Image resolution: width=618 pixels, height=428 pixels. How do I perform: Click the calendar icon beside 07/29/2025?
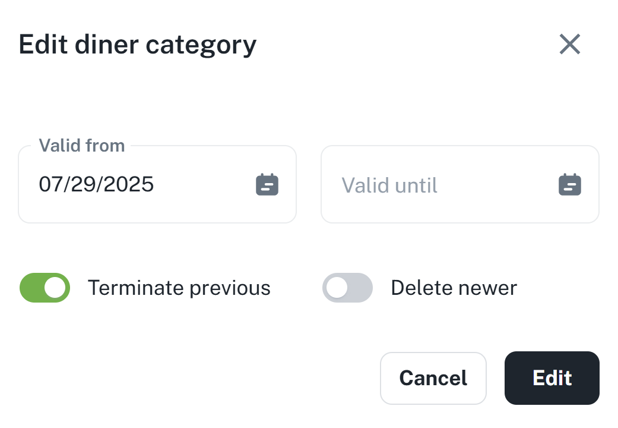(267, 185)
